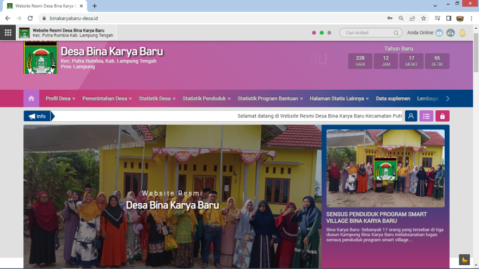Bookmark this page with star icon
479x269 pixels.
pyautogui.click(x=423, y=18)
